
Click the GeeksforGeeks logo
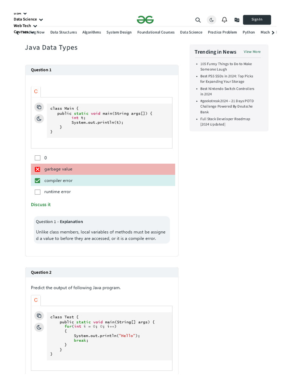(x=145, y=20)
